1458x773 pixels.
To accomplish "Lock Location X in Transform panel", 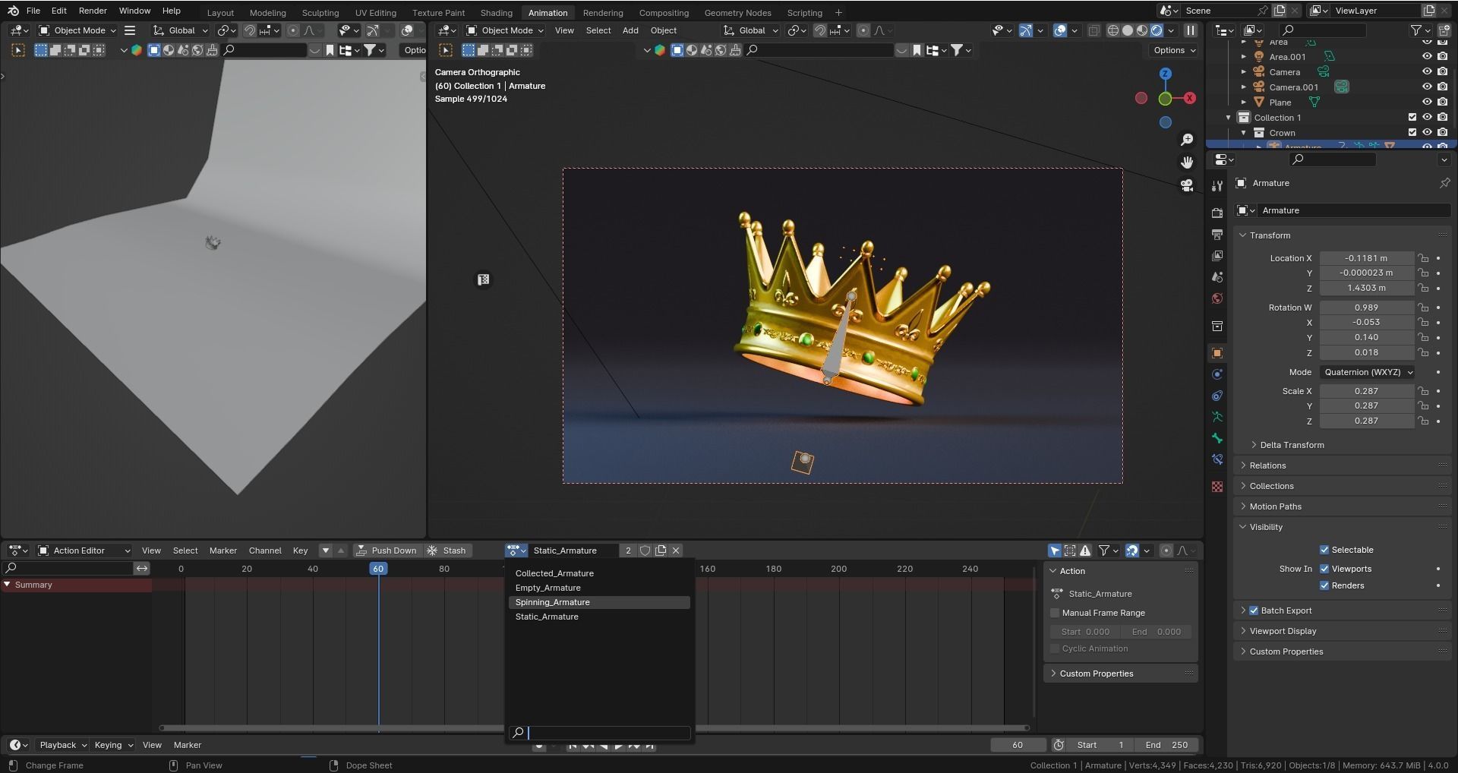I will coord(1423,258).
